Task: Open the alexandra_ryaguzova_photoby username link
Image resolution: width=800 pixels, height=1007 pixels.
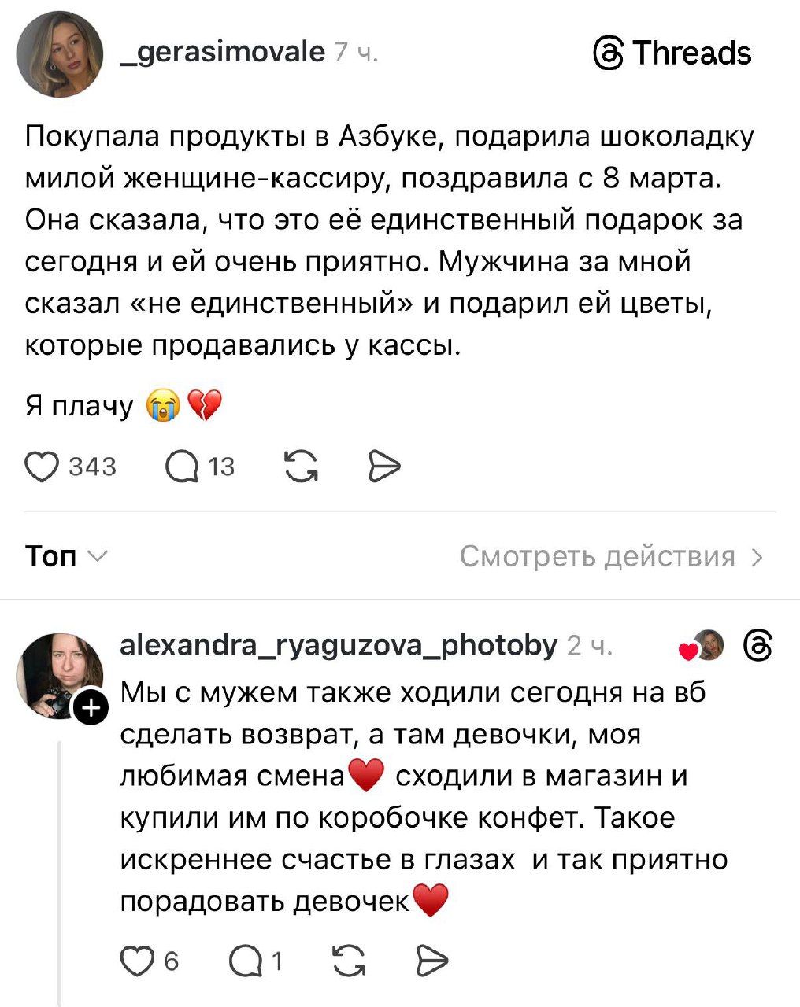Action: click(339, 645)
